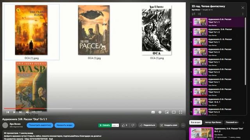Open playlist three-dot options menu
Screen dimensions: 250x140
click(243, 14)
